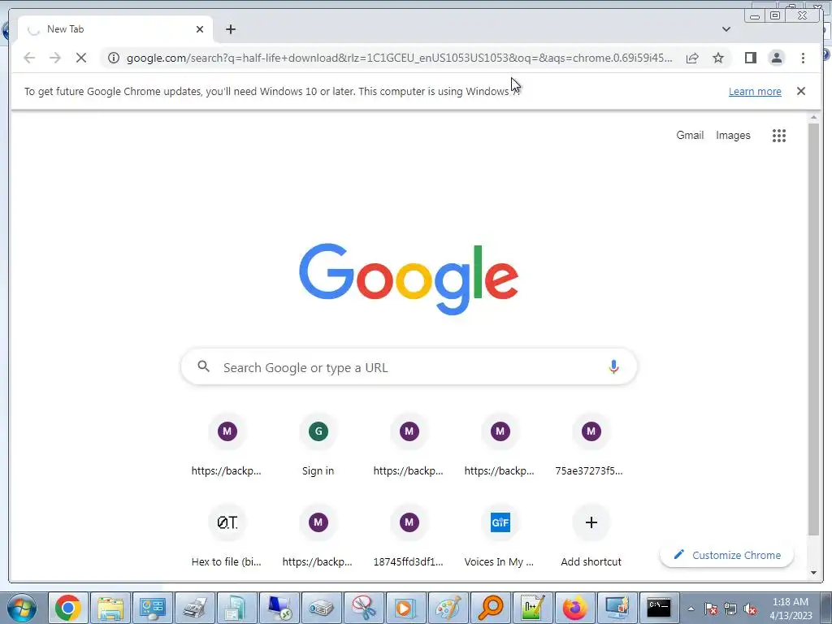Screen dimensions: 832x624
Task: Open Windows Media Player from taskbar
Action: click(x=405, y=608)
